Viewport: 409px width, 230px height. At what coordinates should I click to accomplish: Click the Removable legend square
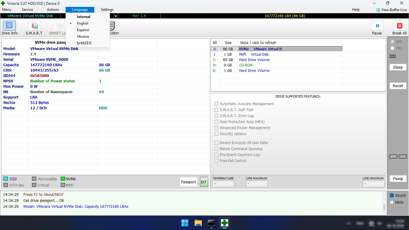(x=34, y=179)
